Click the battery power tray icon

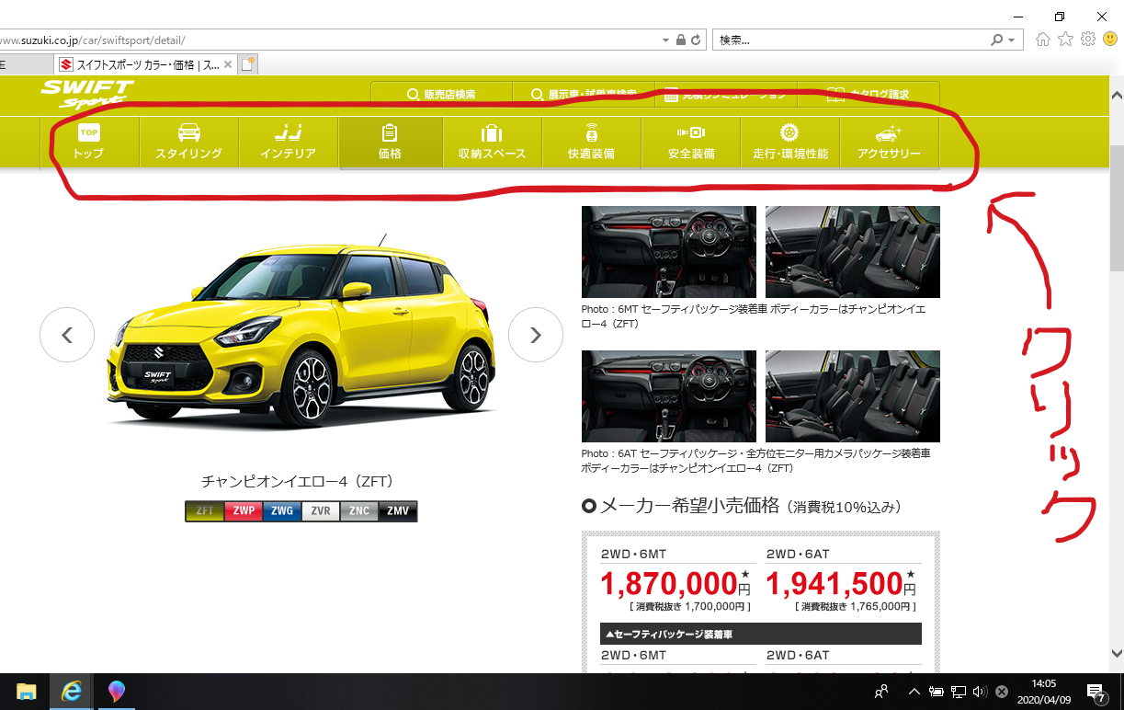[x=937, y=692]
